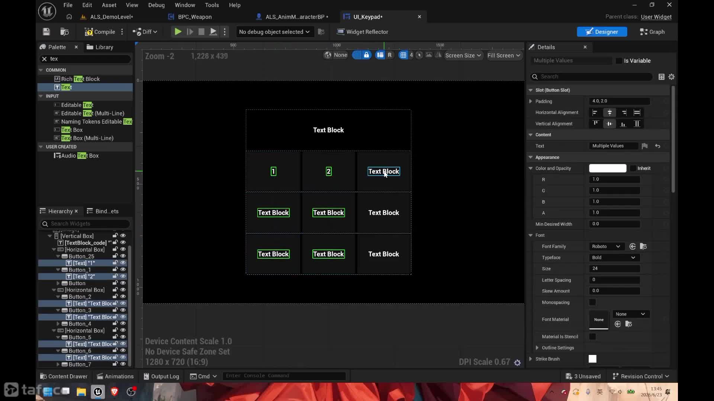714x401 pixels.
Task: Toggle visibility of Button_1
Action: click(123, 270)
